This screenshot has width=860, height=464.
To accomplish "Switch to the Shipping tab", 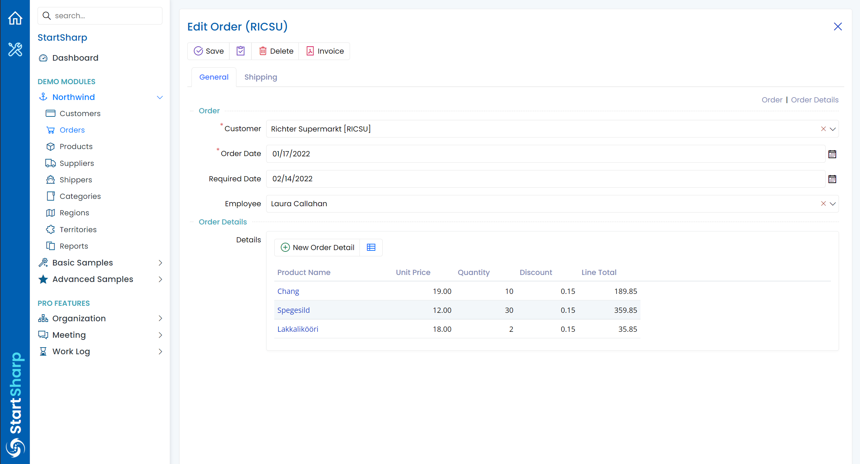I will pyautogui.click(x=261, y=77).
